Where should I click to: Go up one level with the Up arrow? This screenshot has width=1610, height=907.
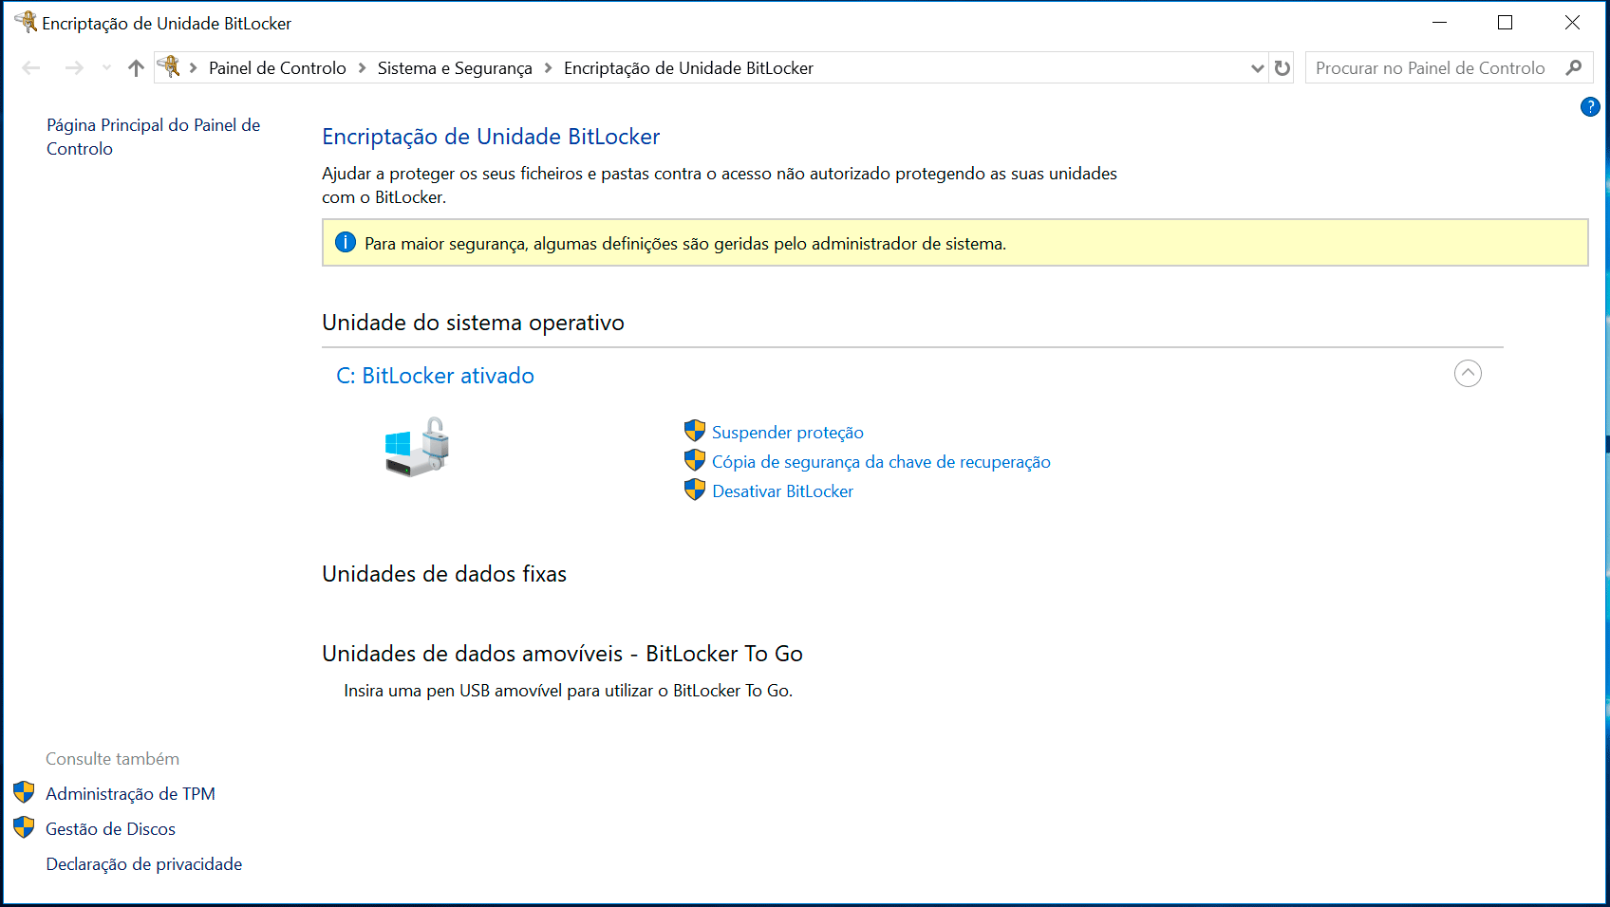point(136,68)
